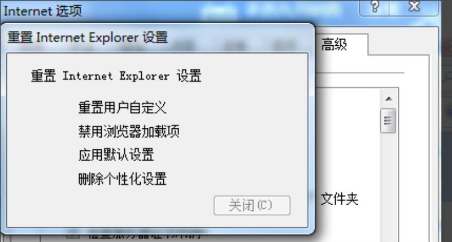Image resolution: width=452 pixels, height=242 pixels.
Task: Select the 重置用户自定义 progress item
Action: [x=122, y=107]
